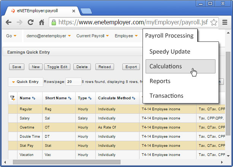This screenshot has height=167, width=233.
Task: Reload the page with the refresh icon
Action: click(31, 22)
